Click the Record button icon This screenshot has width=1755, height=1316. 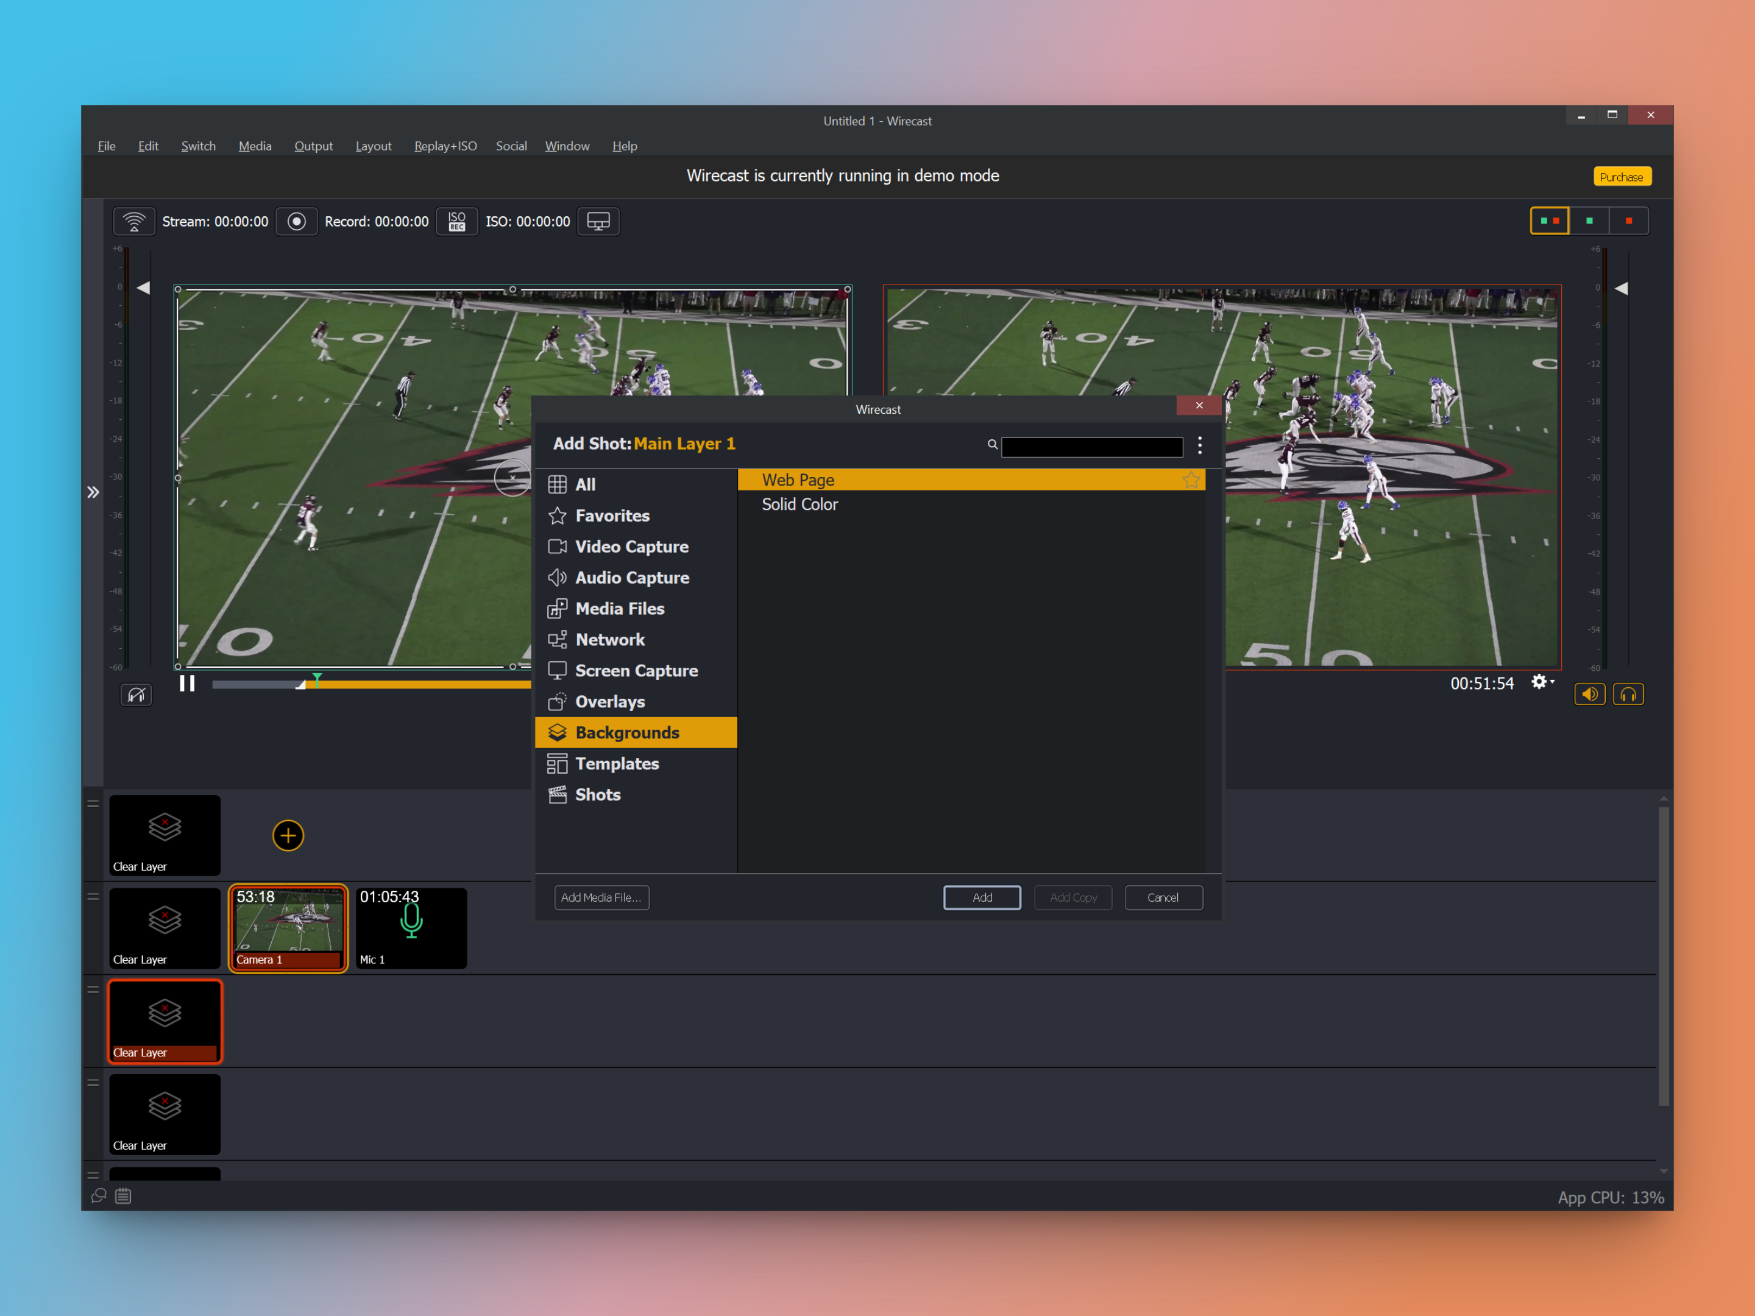(x=297, y=221)
